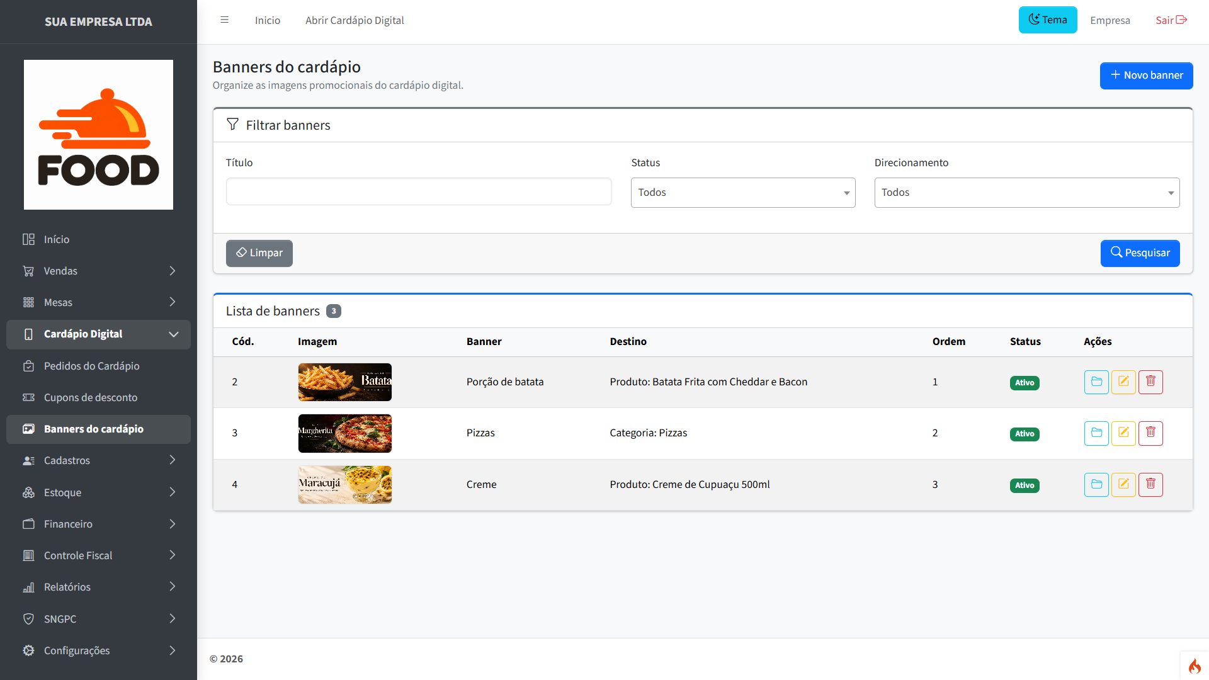Click Sair to log out

click(x=1171, y=20)
